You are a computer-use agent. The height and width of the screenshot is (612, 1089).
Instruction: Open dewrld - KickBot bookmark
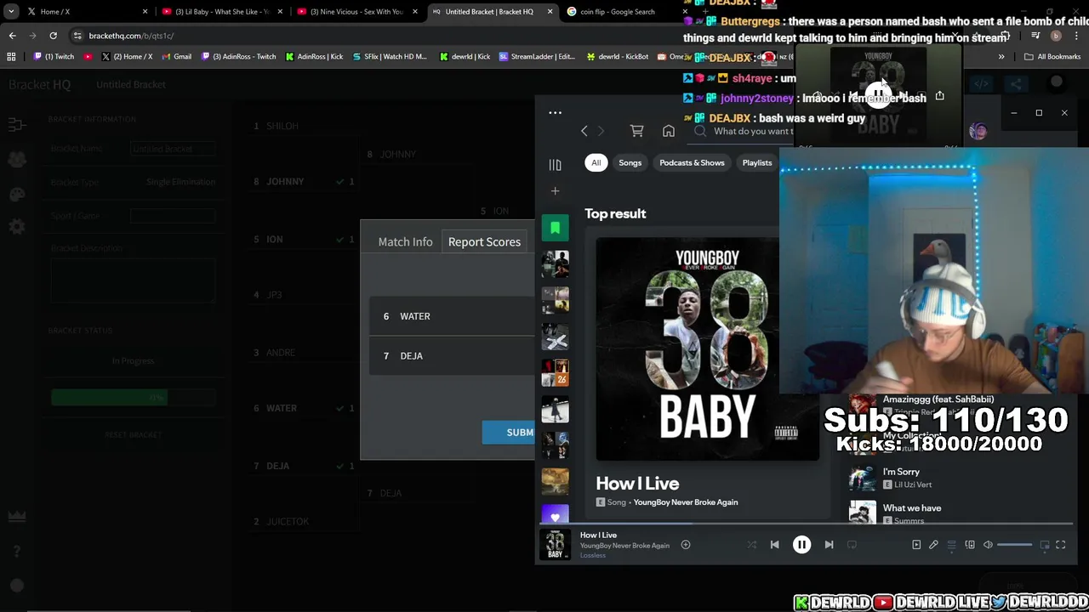[618, 57]
